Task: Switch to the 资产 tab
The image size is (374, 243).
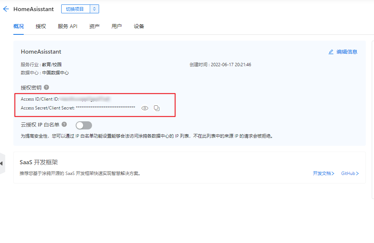Action: 94,26
